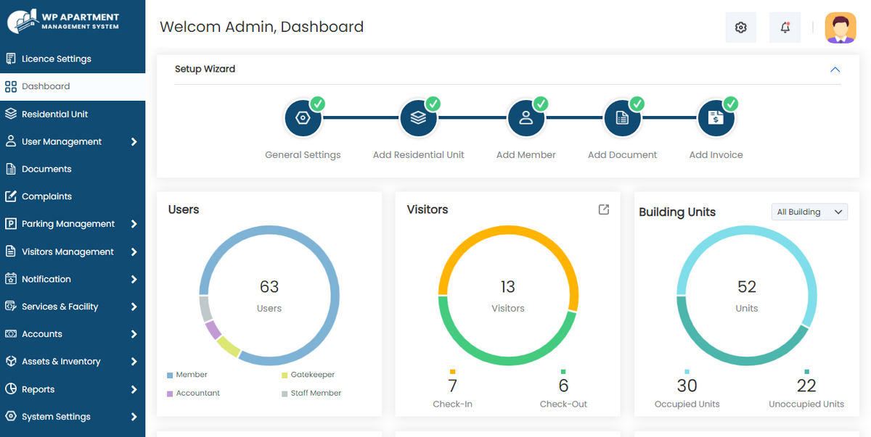The image size is (871, 437).
Task: Click the Add Member step label
Action: (x=526, y=154)
